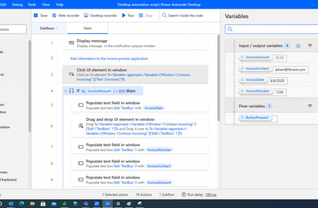Select the InvoiceAmount variable in Variables pane

[256, 57]
